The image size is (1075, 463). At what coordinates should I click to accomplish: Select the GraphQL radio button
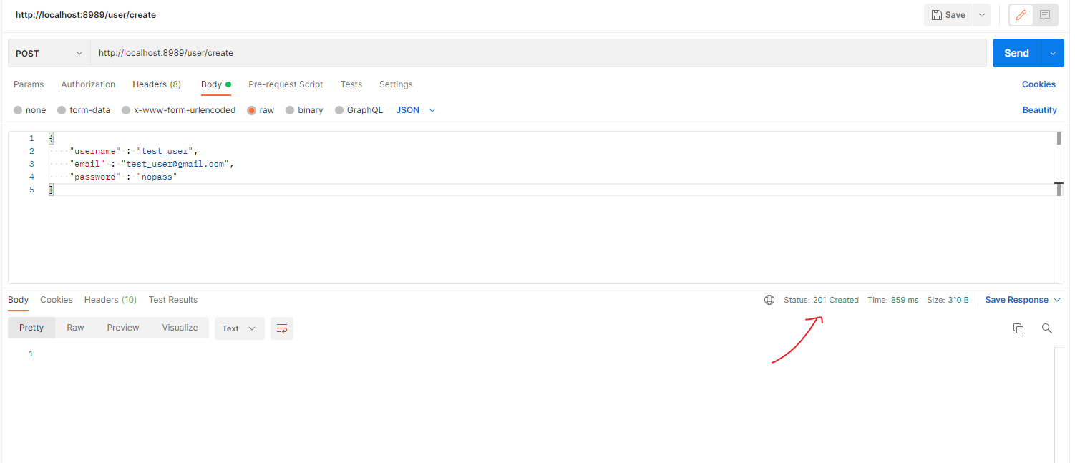coord(340,110)
